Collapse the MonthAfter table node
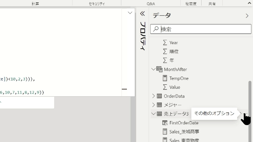Viewport: 253px width, 142px height. tap(153, 69)
